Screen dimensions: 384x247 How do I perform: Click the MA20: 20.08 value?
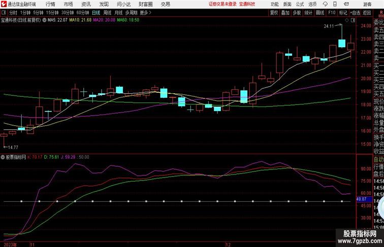coord(104,20)
